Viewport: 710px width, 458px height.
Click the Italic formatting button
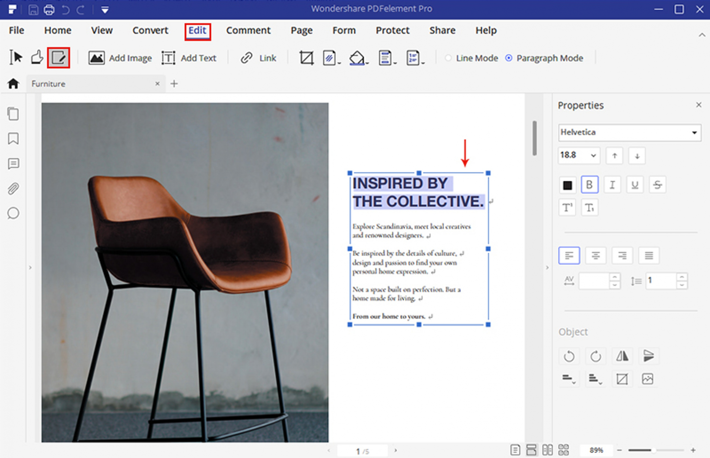click(x=612, y=185)
